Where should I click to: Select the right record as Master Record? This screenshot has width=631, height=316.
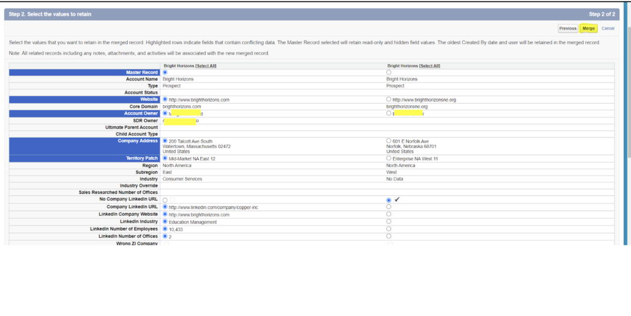click(388, 73)
